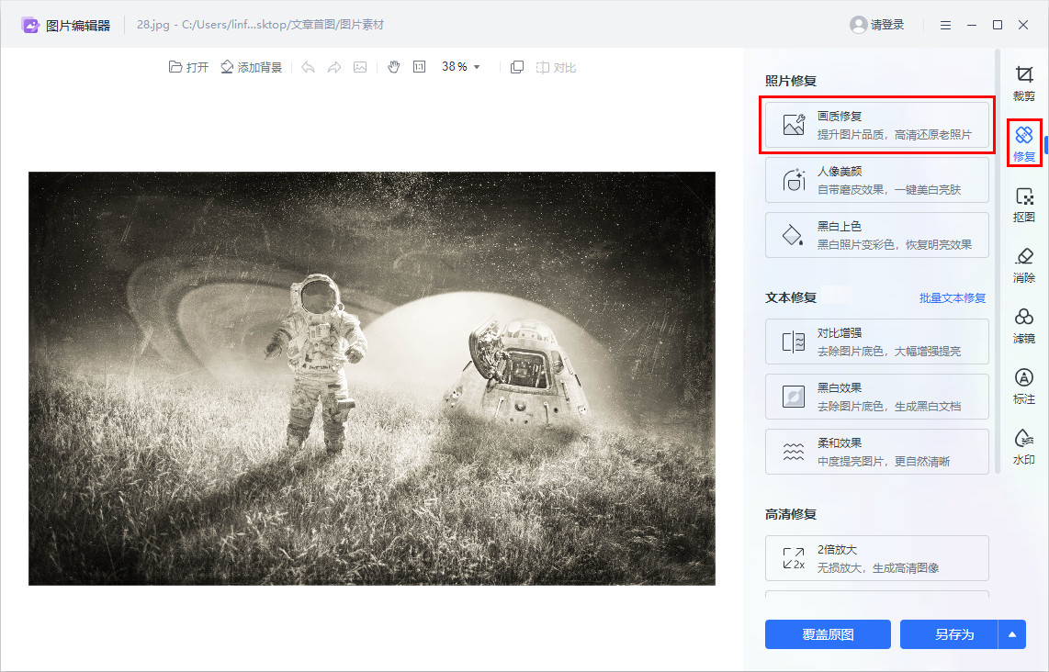
Task: Switch to the 抠图 cutout tab
Action: pos(1023,205)
